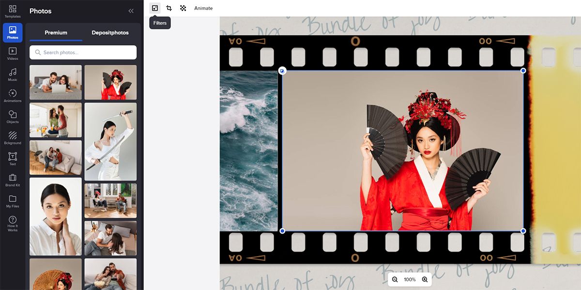Open the Background sidebar section
Screen dimensions: 581x290
click(13, 138)
